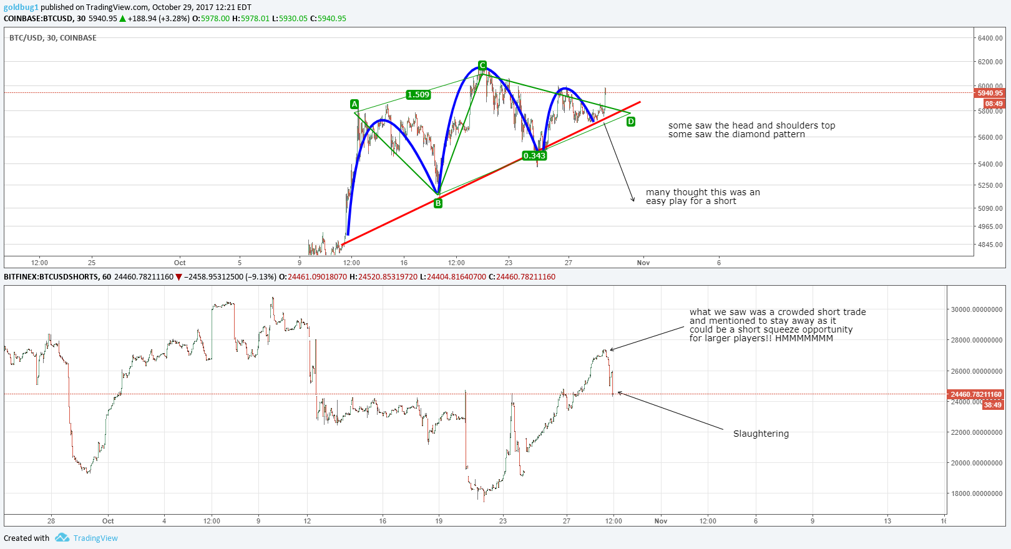Open the TradingView link beside Created with
This screenshot has width=1011, height=549.
(x=95, y=538)
